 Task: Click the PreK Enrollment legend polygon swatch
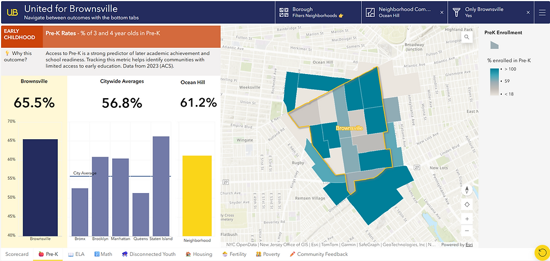(x=494, y=45)
